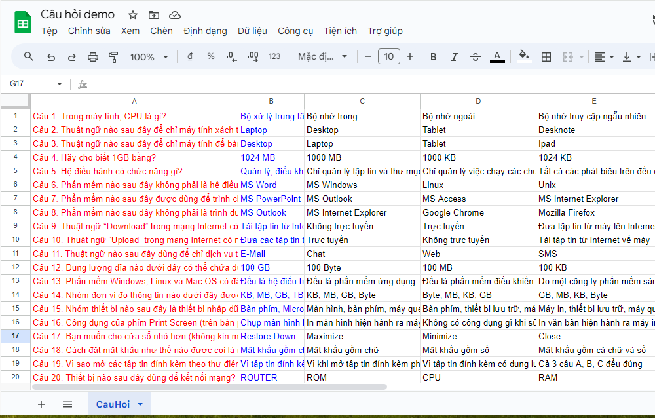Star the document Câu hỏi demo
The width and height of the screenshot is (655, 418).
pyautogui.click(x=133, y=16)
